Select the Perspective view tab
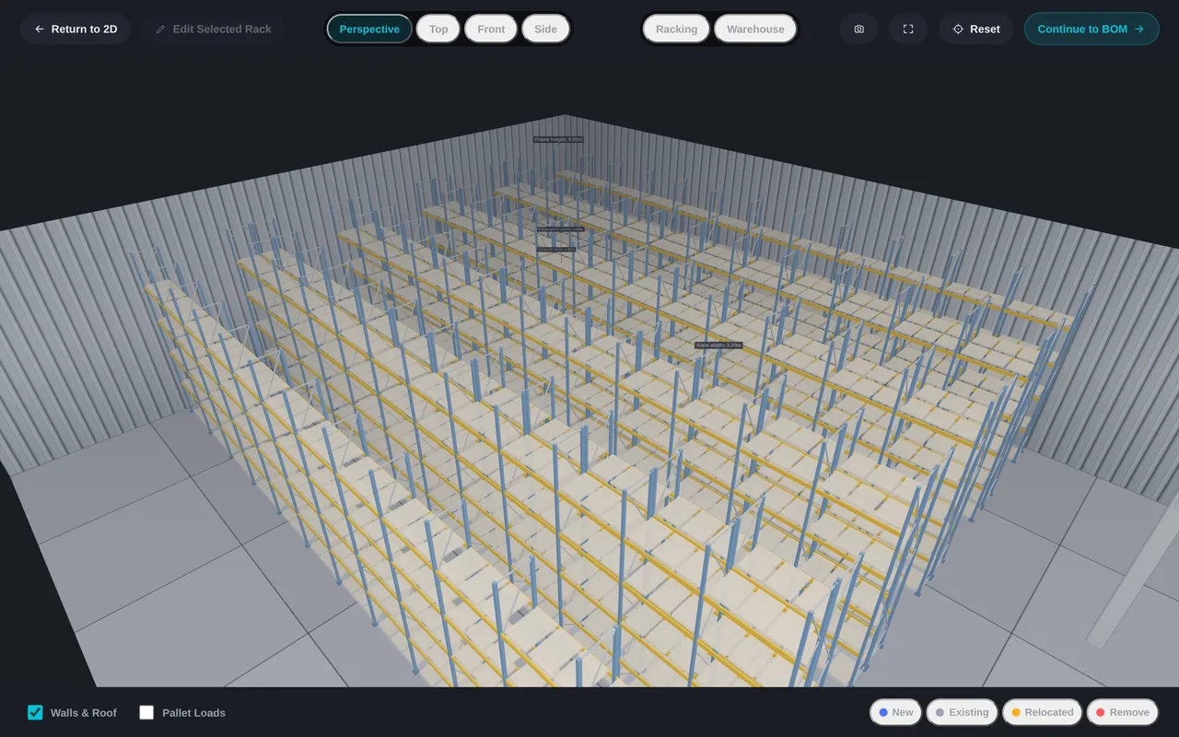 tap(369, 29)
